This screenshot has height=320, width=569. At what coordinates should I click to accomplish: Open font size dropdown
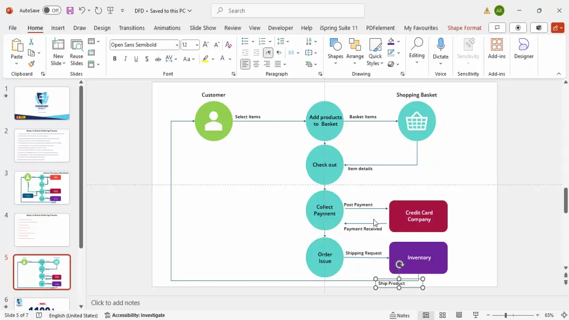click(x=197, y=45)
